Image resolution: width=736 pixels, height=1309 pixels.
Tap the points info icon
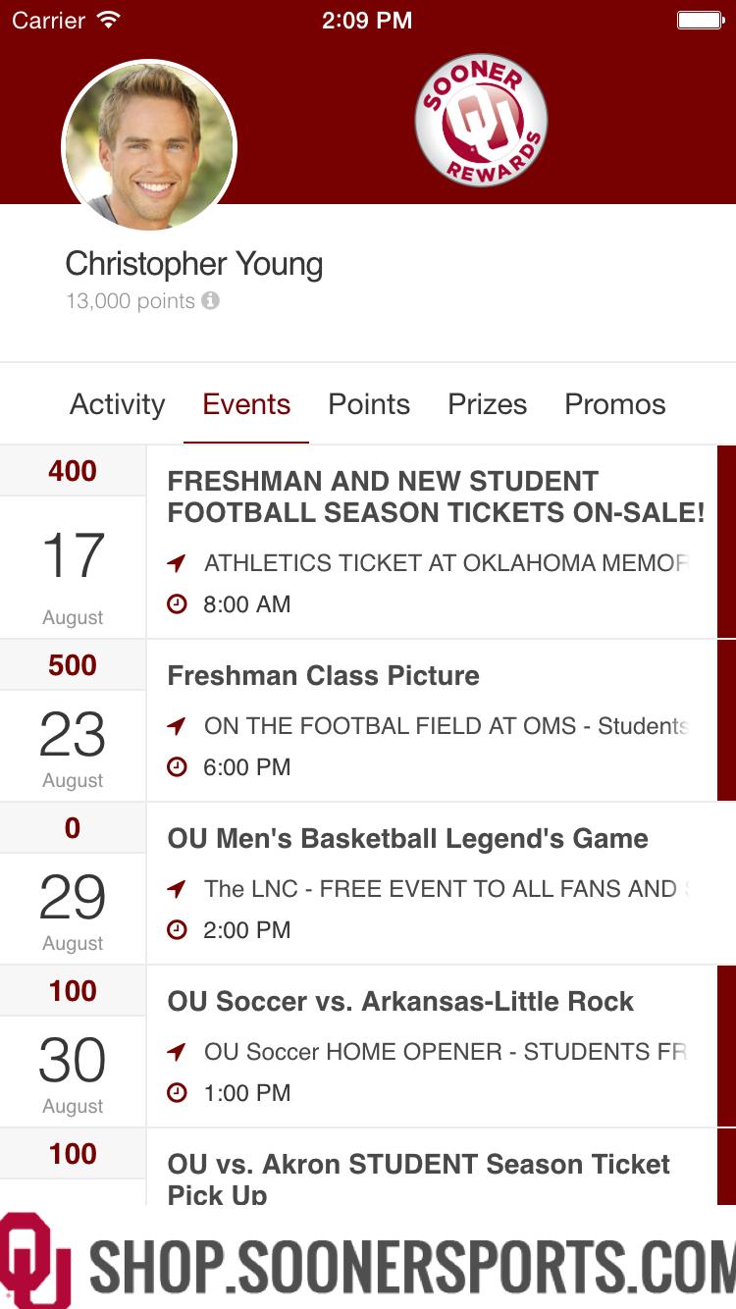210,301
